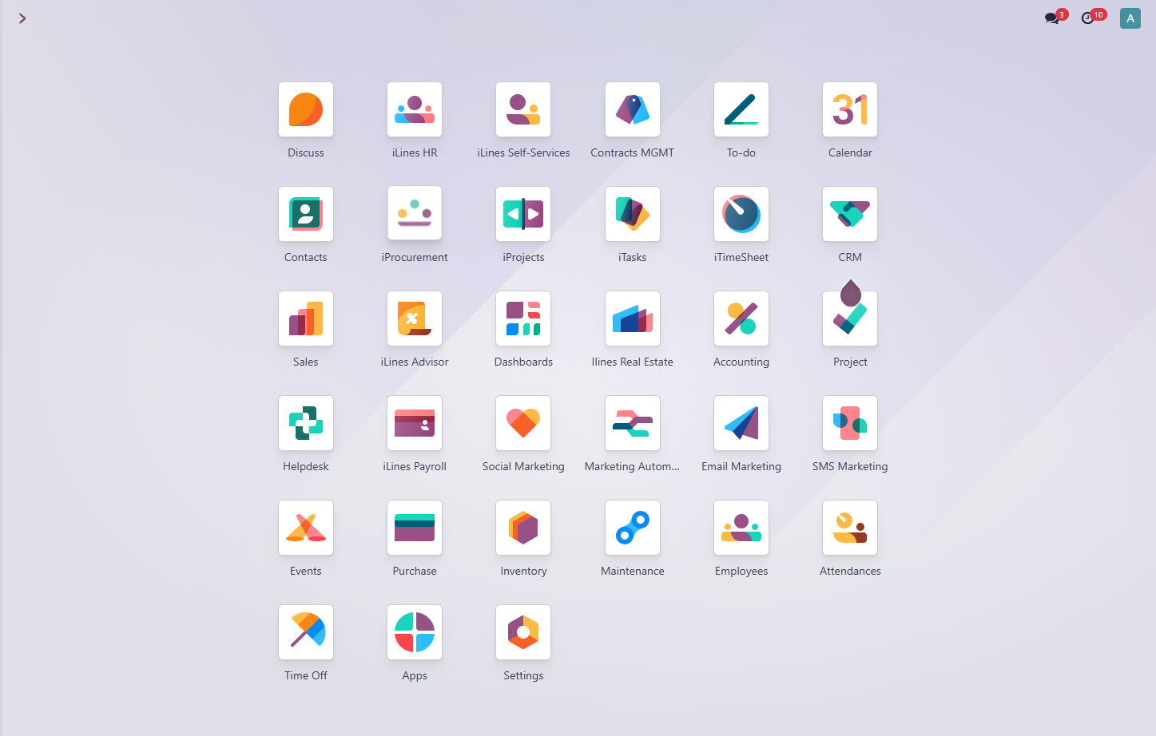
Task: Launch iLines Payroll app
Action: tap(415, 423)
